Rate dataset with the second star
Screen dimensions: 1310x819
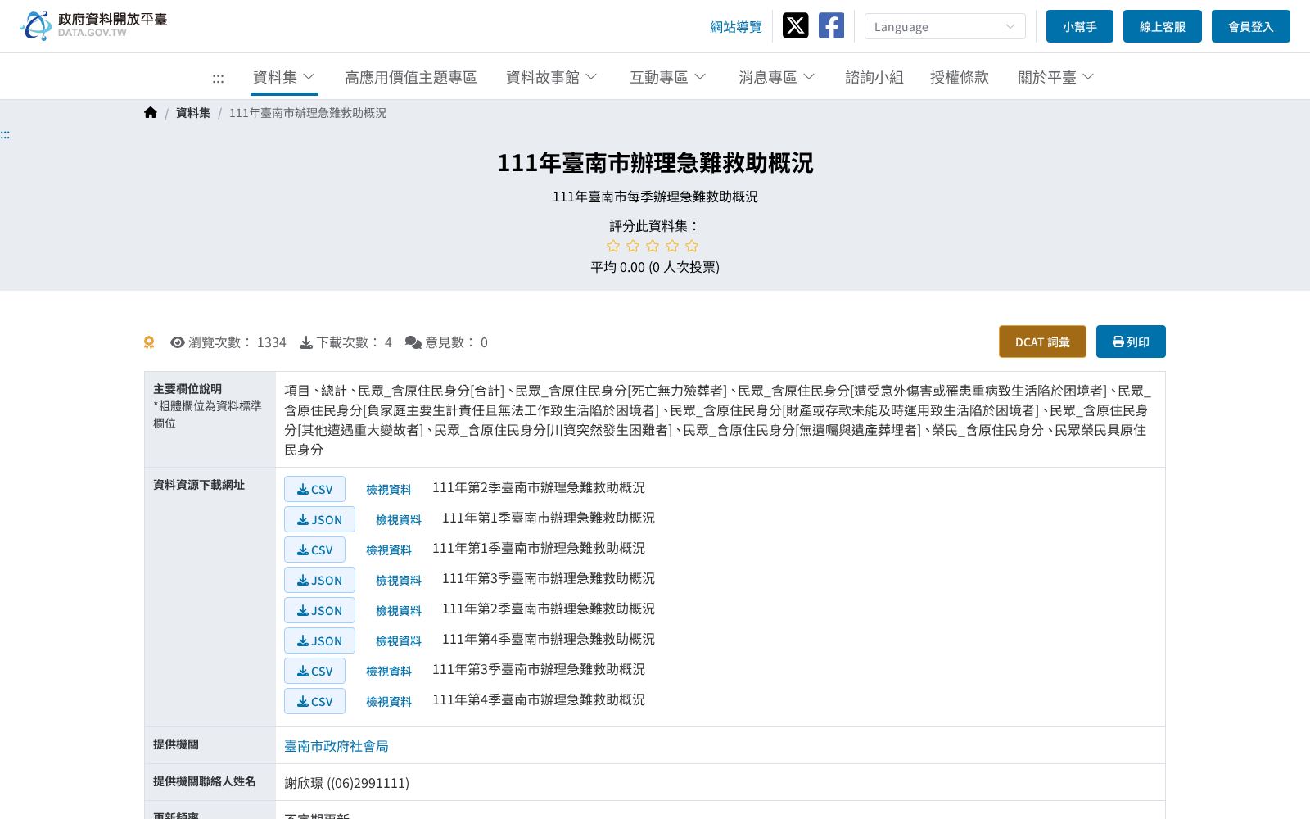(633, 246)
